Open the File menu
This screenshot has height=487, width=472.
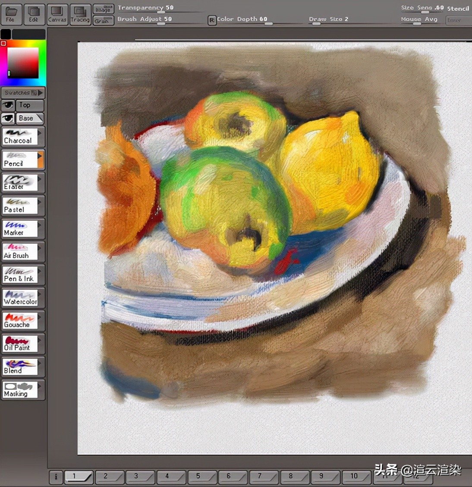pos(10,15)
